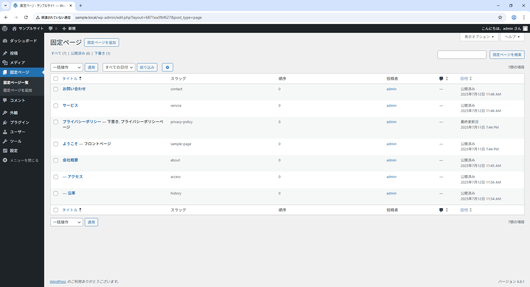Go back with browser back arrow
Viewport: 530px width, 287px height.
pos(6,17)
